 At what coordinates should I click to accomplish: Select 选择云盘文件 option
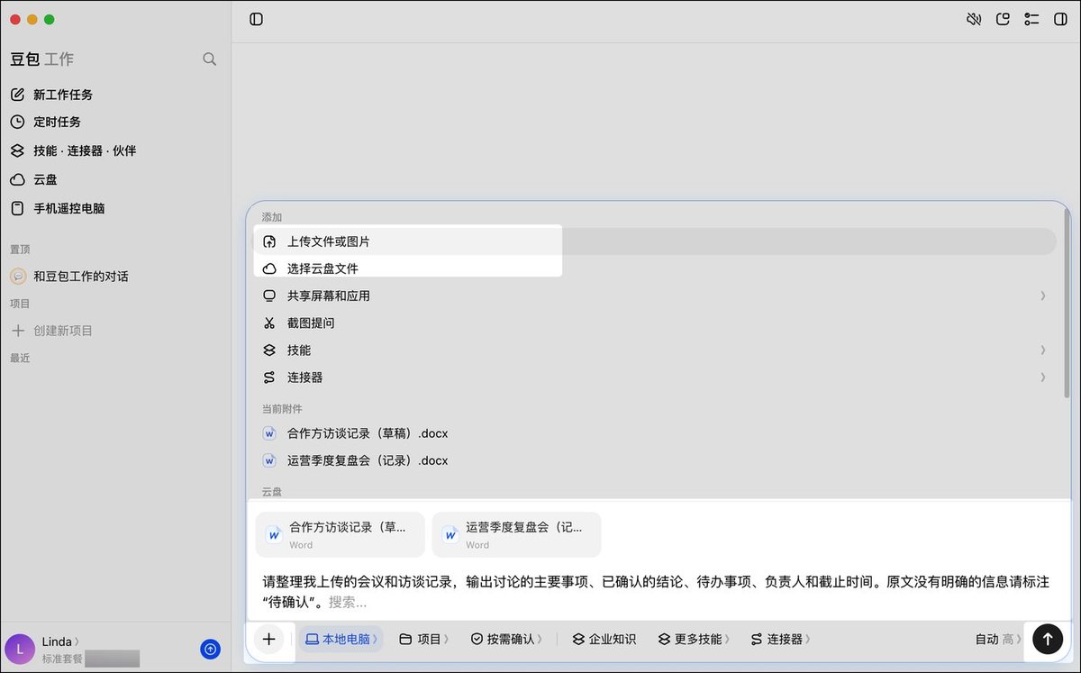tap(655, 268)
